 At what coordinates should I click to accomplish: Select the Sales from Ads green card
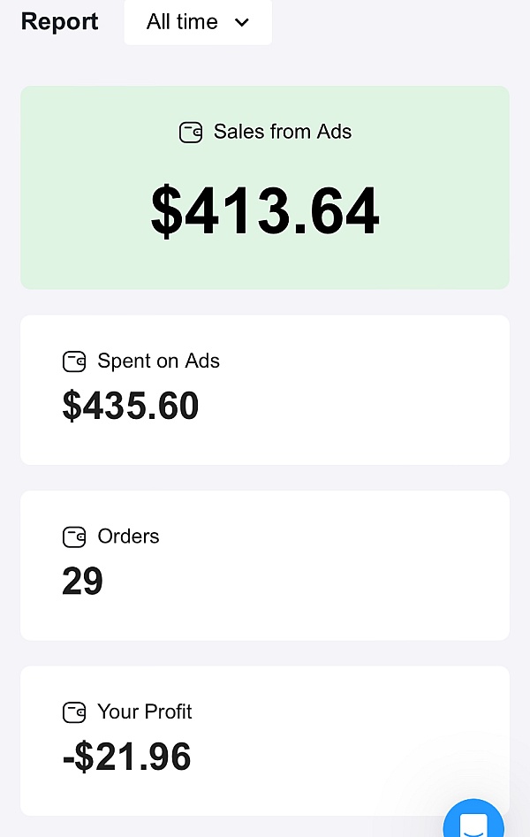[x=265, y=187]
